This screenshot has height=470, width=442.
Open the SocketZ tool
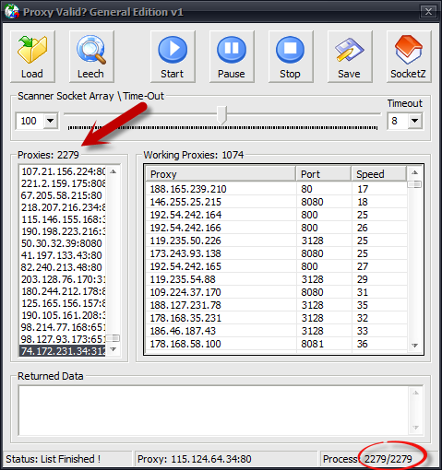coord(409,56)
